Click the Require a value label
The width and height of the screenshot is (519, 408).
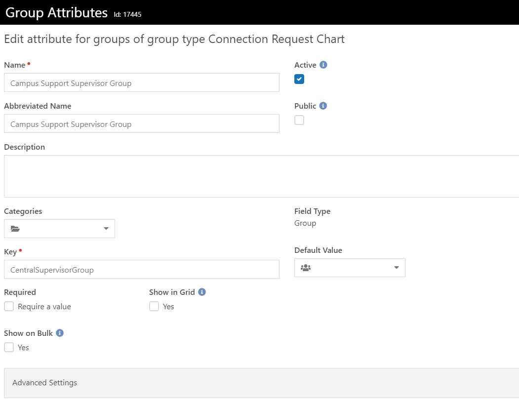pos(44,307)
